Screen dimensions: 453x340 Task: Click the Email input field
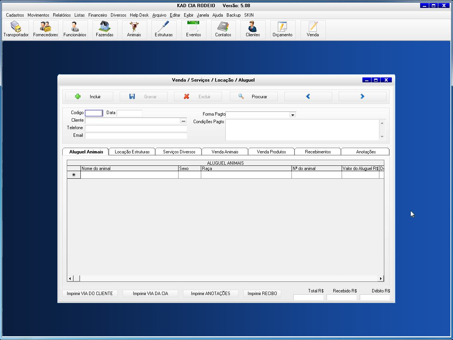pos(136,136)
